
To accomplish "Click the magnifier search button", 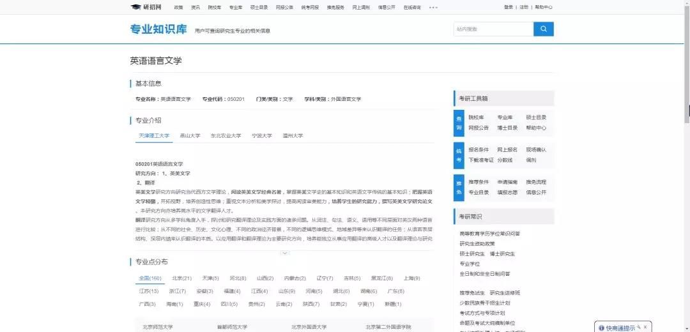I will point(543,29).
